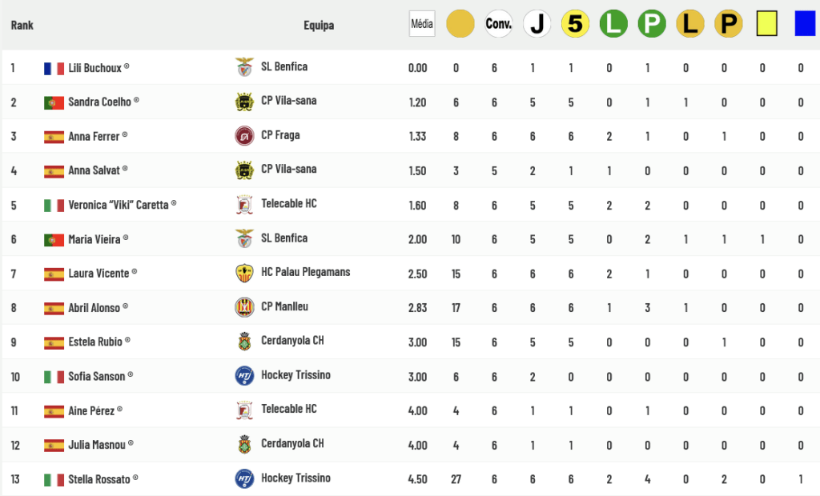The image size is (820, 496).
Task: Click the blue card column header
Action: tap(805, 24)
